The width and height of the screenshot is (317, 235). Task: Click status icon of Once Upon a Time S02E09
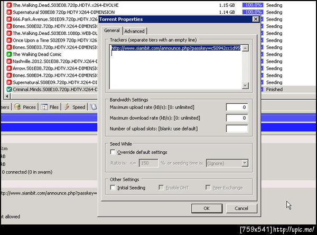click(9, 41)
